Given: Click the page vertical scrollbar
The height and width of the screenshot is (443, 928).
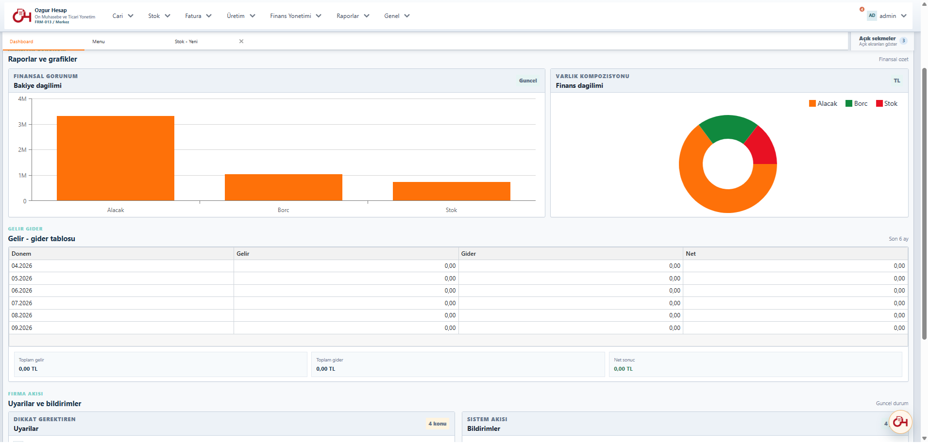Looking at the screenshot, I should tap(924, 204).
